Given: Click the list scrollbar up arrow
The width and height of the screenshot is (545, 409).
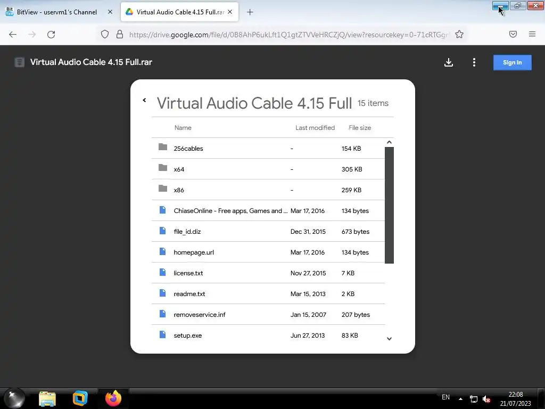Looking at the screenshot, I should coord(389,142).
